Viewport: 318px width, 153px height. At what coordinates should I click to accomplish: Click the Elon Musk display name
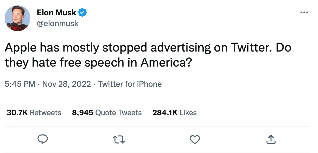tap(56, 13)
